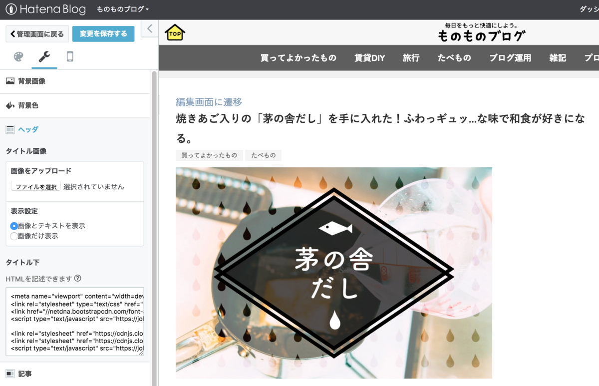599x386 pixels.
Task: Collapse the sidebar with the chevron arrow
Action: pyautogui.click(x=150, y=28)
